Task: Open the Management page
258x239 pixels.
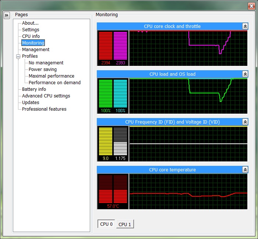Action: click(36, 50)
